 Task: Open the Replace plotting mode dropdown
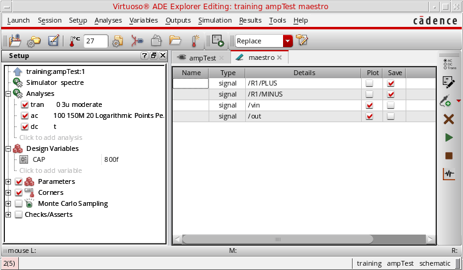[x=288, y=42]
